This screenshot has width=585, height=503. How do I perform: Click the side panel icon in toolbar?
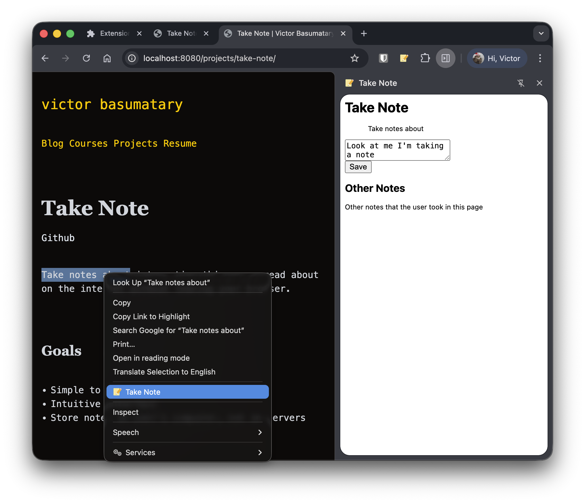point(446,58)
